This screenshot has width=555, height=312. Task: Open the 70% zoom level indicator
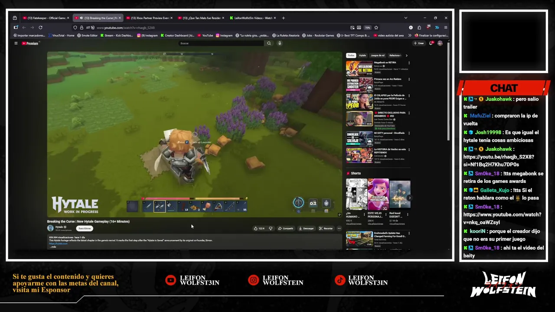pyautogui.click(x=367, y=28)
